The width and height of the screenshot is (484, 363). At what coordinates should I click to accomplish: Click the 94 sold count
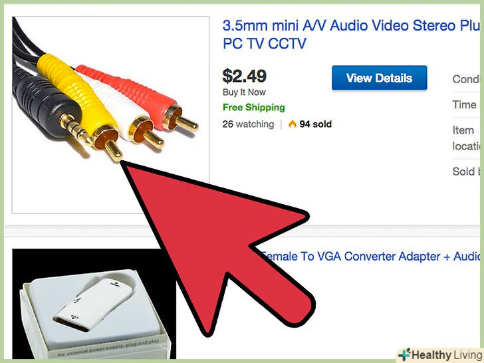(315, 124)
